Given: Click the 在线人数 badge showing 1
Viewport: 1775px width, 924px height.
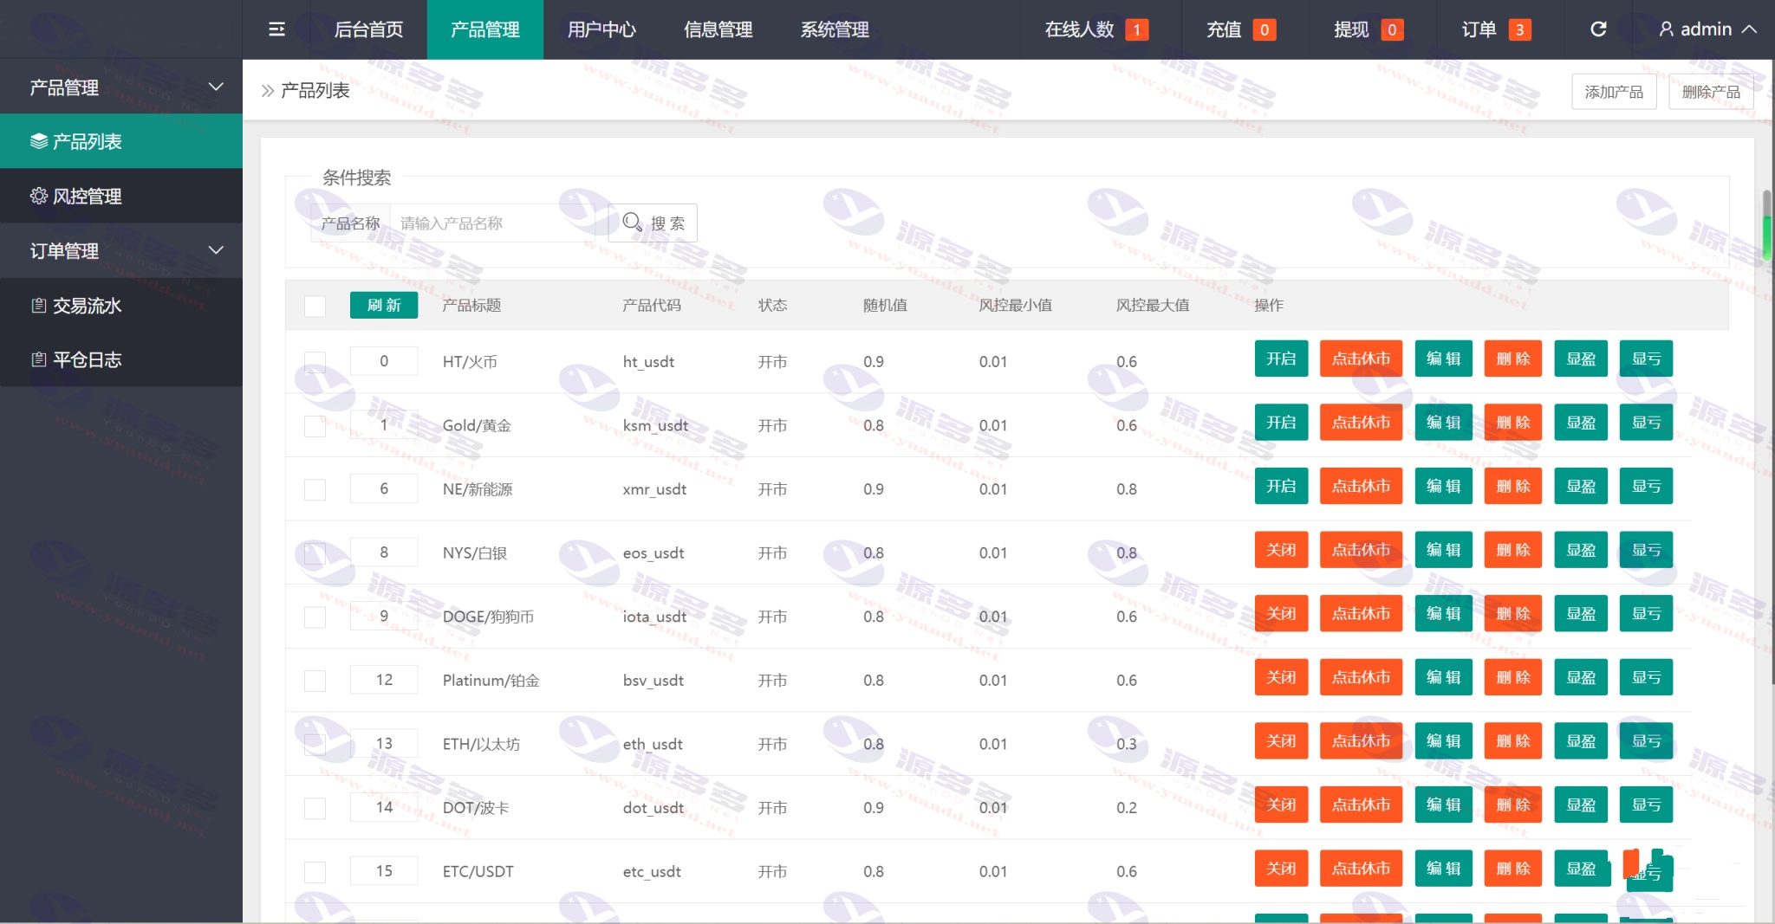Looking at the screenshot, I should tap(1136, 30).
